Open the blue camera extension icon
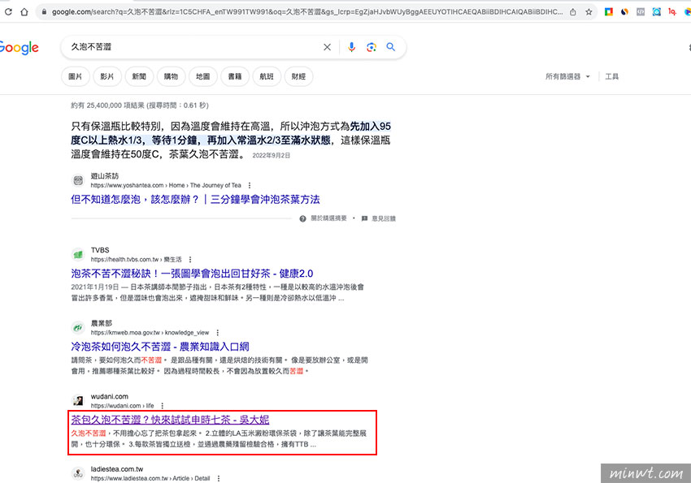 point(657,12)
